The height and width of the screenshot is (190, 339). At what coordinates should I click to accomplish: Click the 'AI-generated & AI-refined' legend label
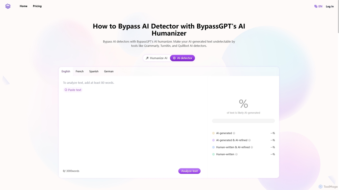coord(232,140)
